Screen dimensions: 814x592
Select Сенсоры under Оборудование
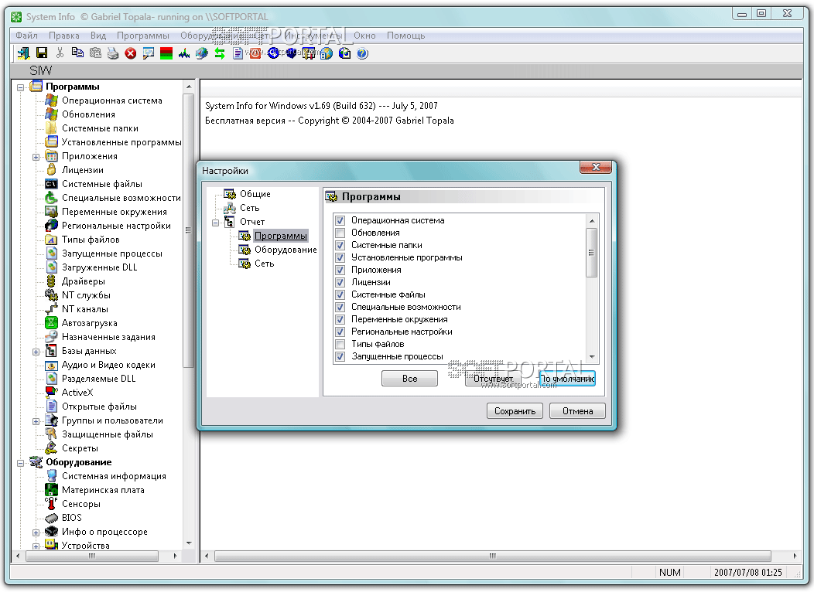tap(81, 504)
